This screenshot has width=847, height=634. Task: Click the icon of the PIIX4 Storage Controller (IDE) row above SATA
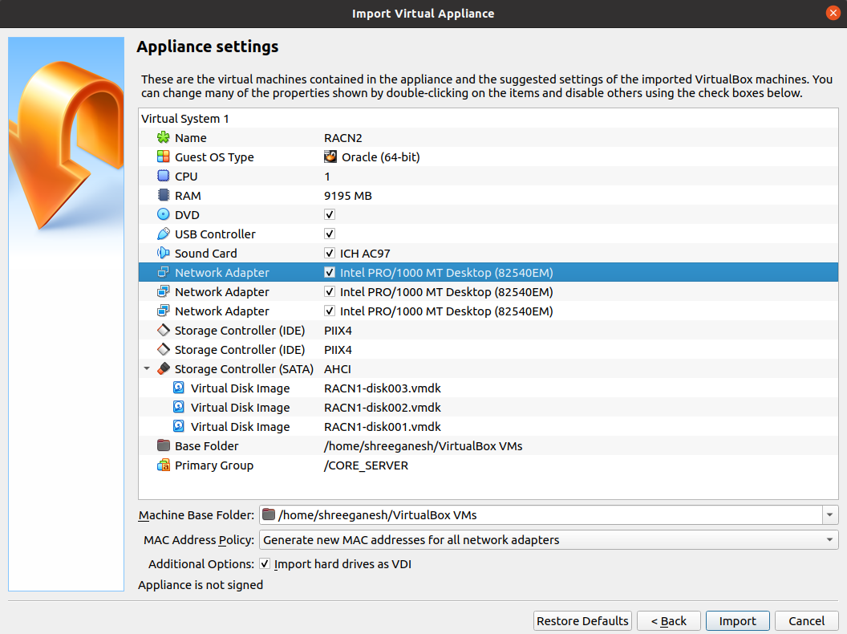click(x=163, y=350)
